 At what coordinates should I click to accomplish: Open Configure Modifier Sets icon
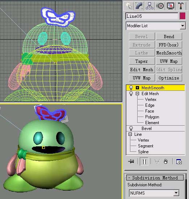[179, 162]
